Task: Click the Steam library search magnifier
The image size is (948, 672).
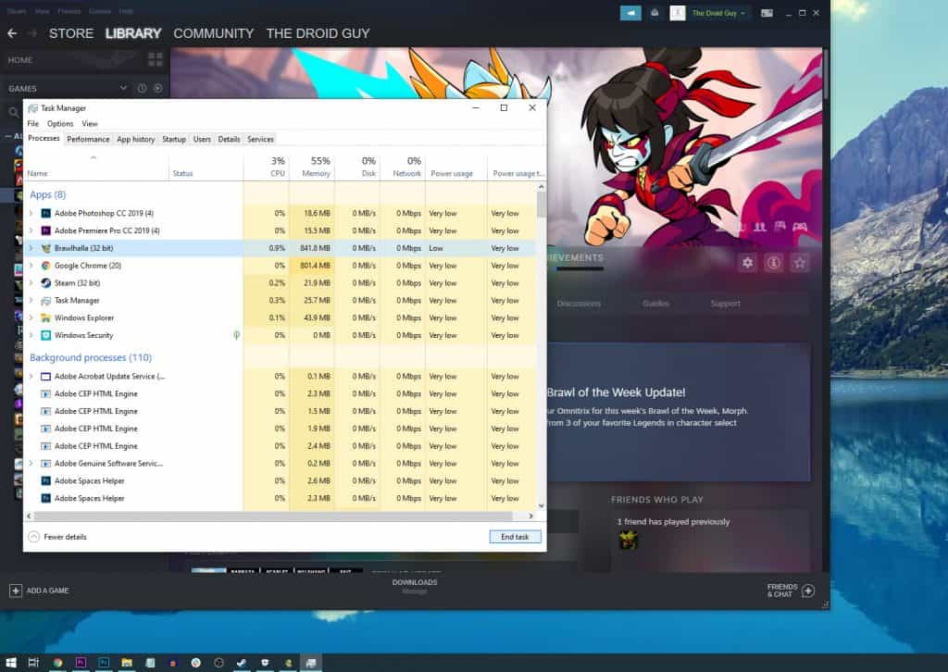Action: click(14, 112)
